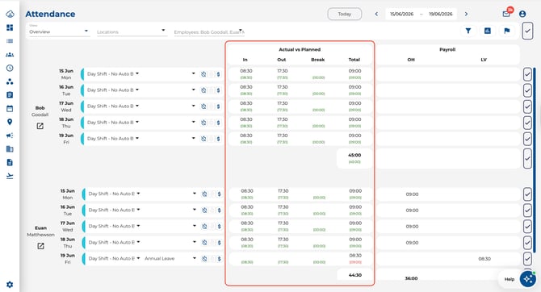The image size is (541, 292).
Task: Click the filter funnel icon
Action: [x=468, y=31]
